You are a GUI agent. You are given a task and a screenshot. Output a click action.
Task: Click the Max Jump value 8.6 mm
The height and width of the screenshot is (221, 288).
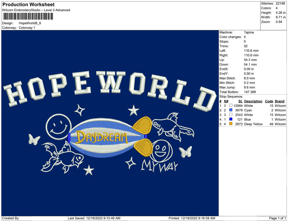[249, 87]
